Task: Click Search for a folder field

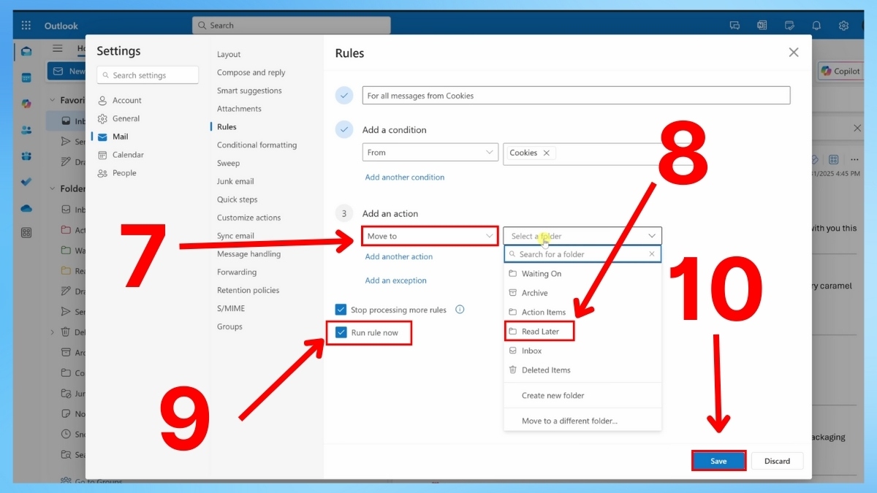Action: pos(582,254)
